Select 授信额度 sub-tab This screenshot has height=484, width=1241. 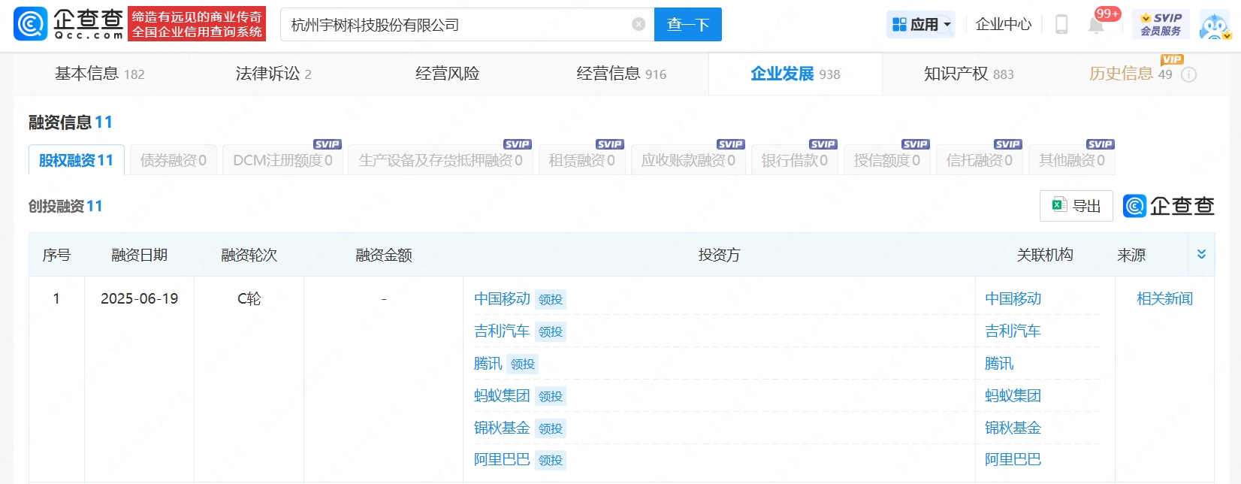point(887,160)
